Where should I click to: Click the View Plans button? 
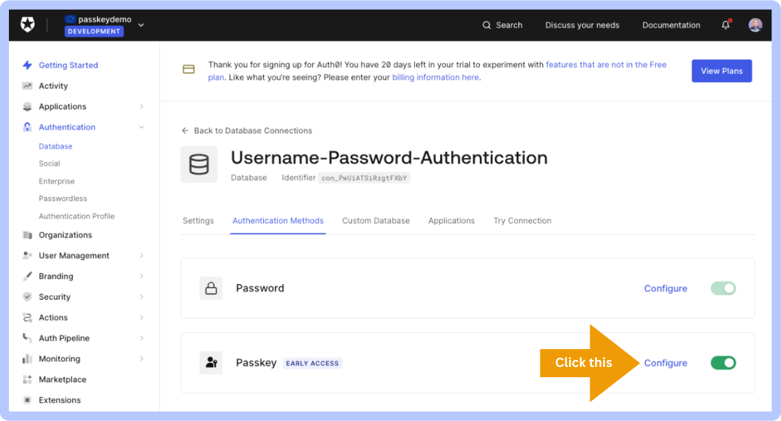point(722,71)
